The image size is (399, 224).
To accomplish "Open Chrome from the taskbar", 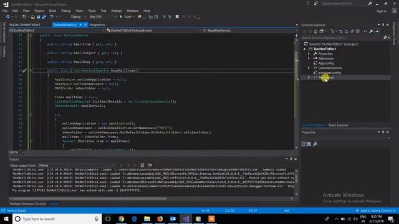I will point(121,218).
